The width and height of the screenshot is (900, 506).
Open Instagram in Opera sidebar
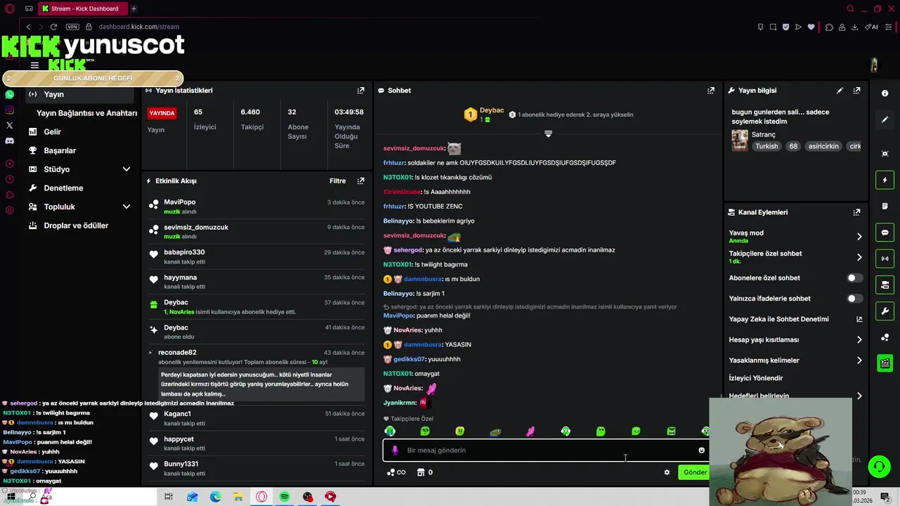click(x=9, y=110)
